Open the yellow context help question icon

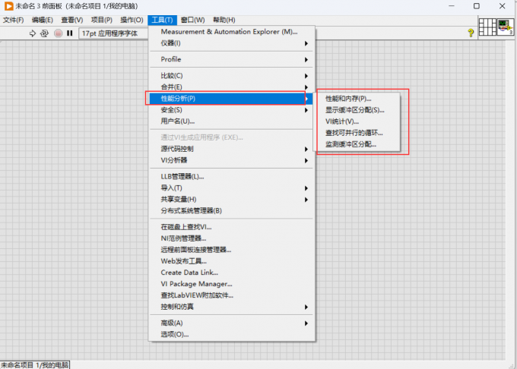pos(471,32)
